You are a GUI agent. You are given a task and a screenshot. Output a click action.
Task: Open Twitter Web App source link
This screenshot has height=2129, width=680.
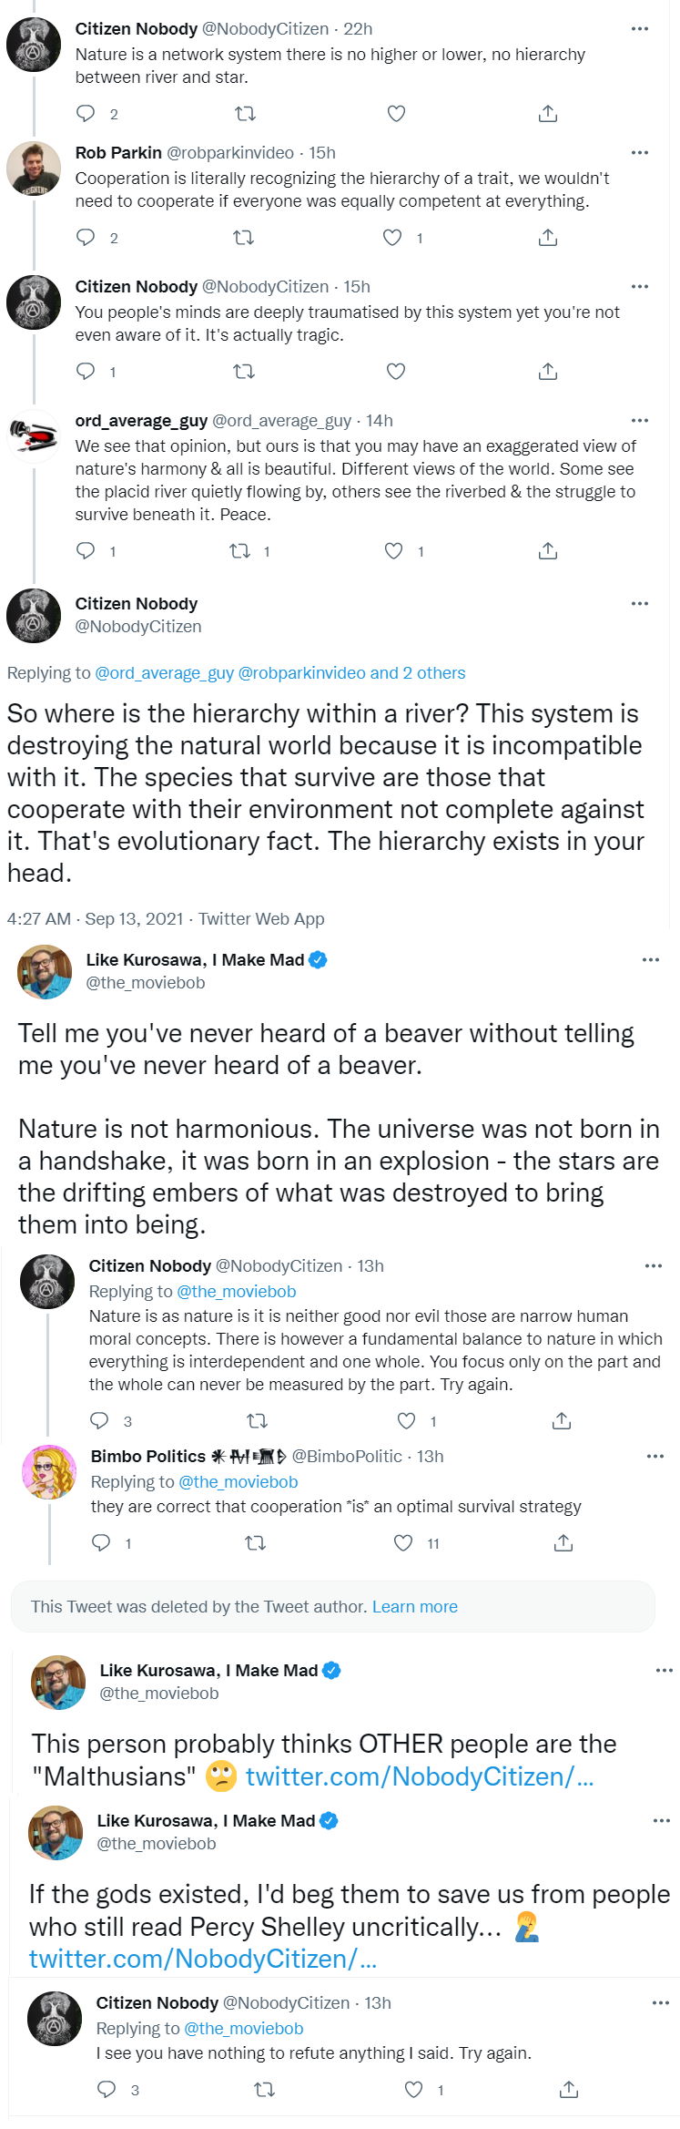261,918
